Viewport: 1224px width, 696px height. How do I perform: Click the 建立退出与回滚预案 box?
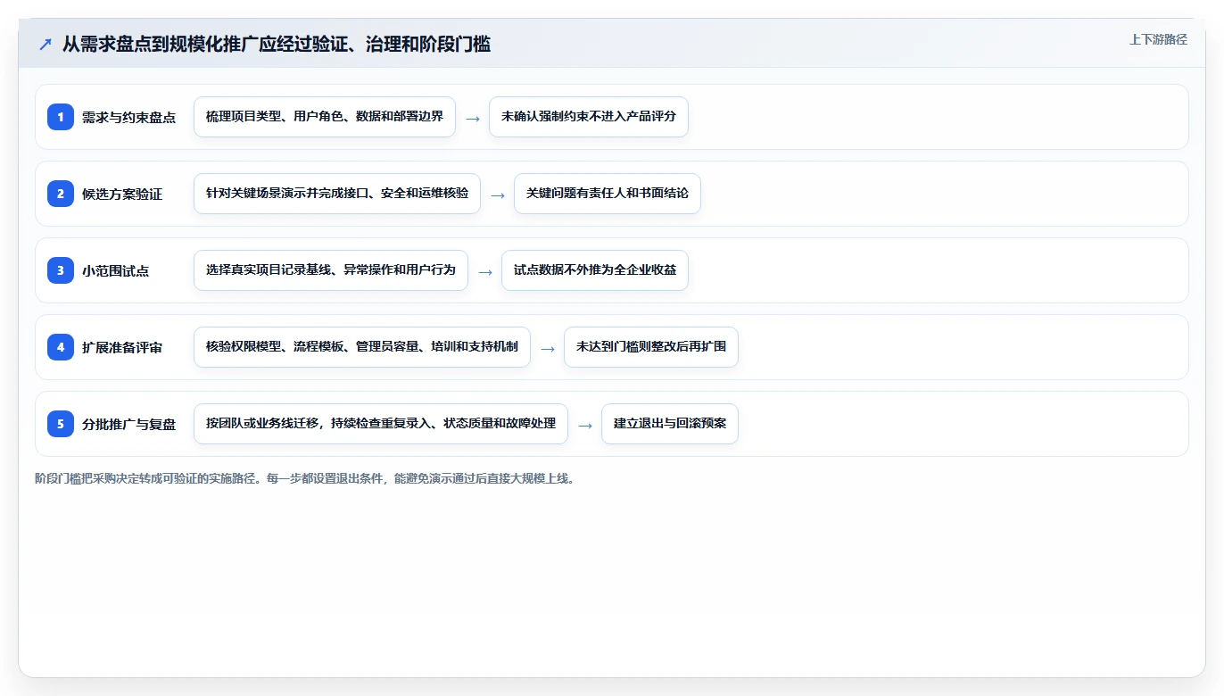[670, 424]
